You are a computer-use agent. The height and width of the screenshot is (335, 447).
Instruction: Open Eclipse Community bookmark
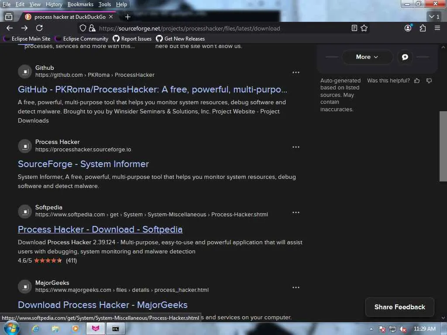[82, 39]
